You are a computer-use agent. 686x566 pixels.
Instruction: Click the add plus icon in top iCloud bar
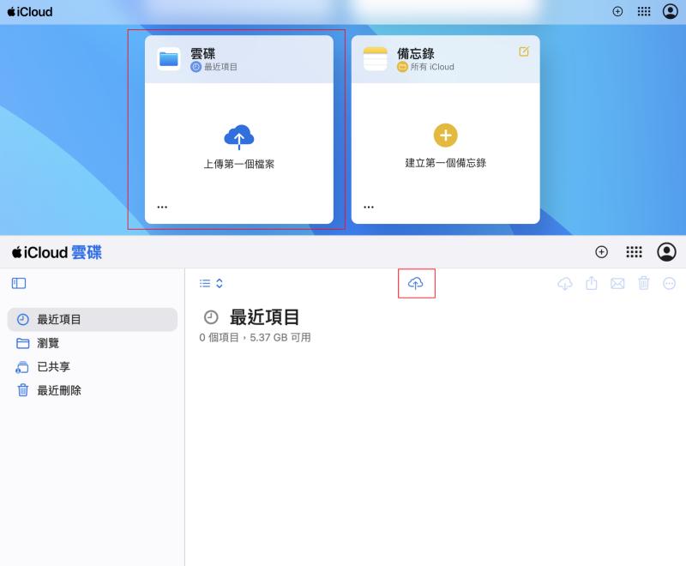pos(617,11)
